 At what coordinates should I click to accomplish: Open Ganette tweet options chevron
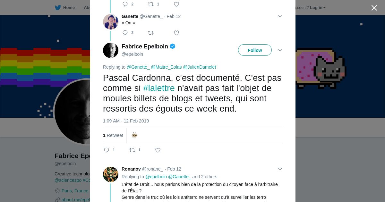280,16
